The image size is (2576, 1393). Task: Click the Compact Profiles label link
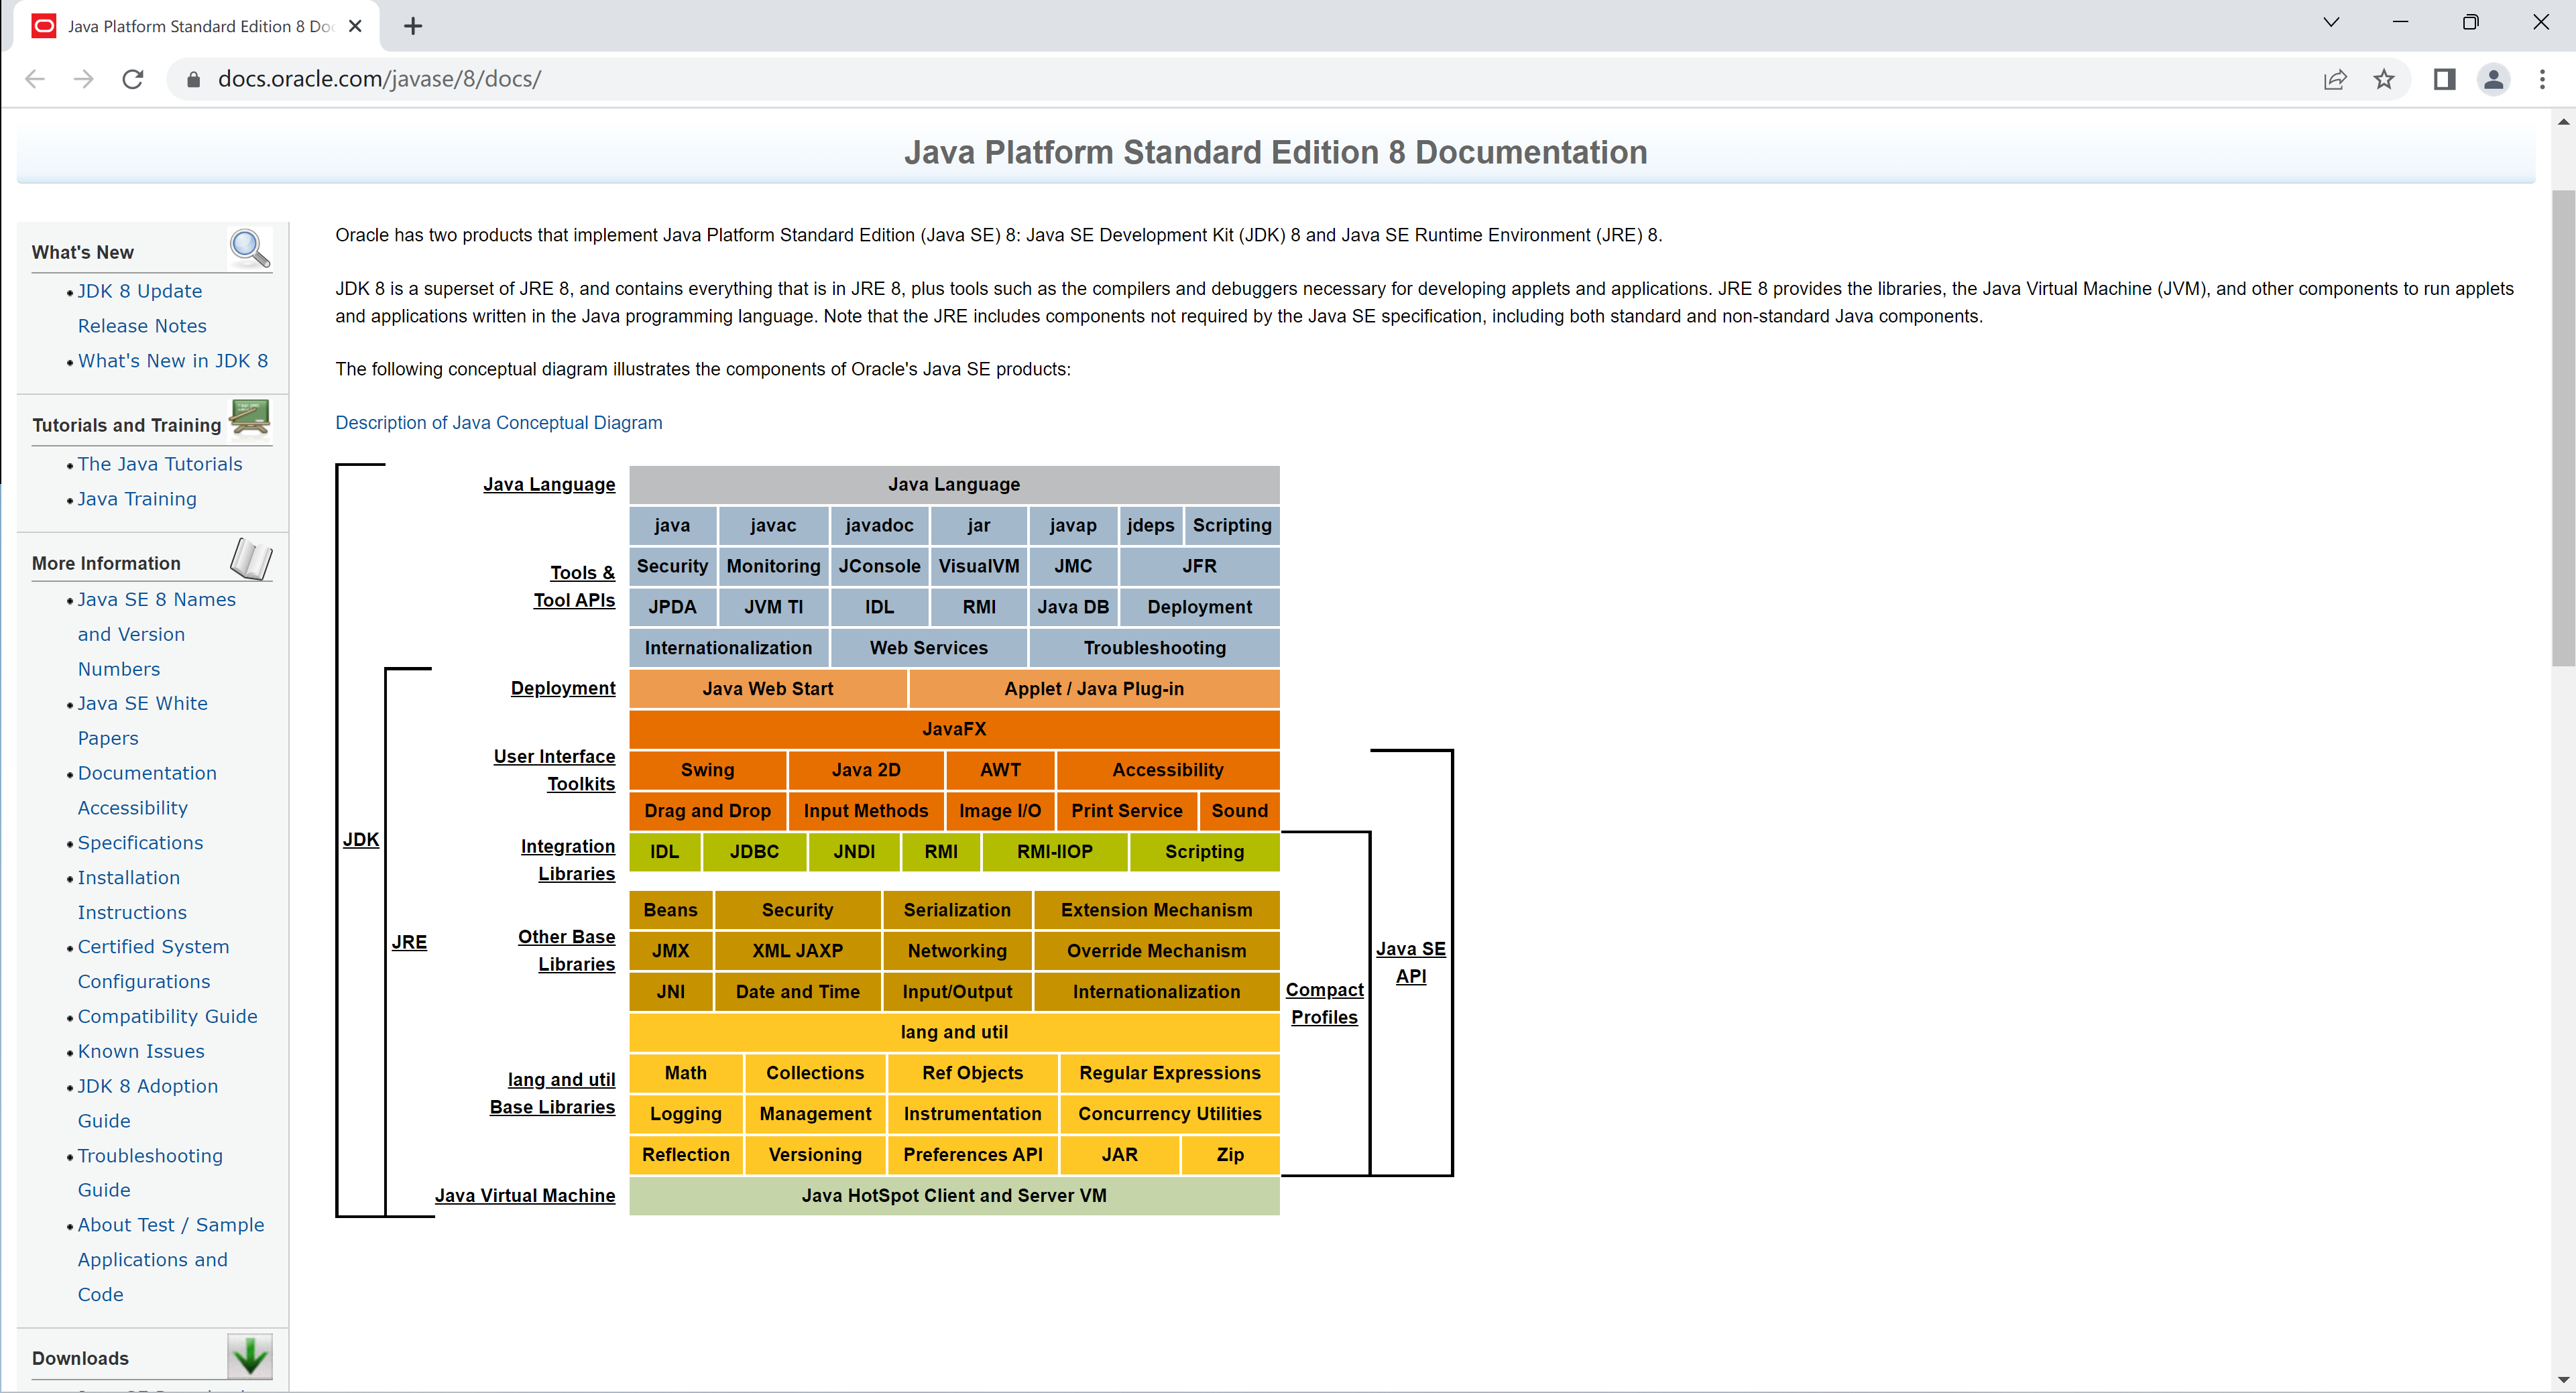pos(1325,1003)
